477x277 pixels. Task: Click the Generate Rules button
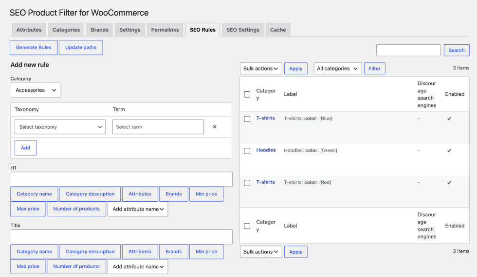[34, 48]
